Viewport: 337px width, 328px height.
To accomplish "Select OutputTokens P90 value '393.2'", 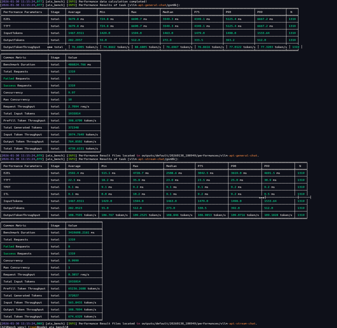I will [x=230, y=40].
